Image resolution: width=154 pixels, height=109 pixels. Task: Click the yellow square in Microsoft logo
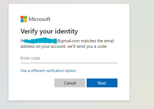pyautogui.click(x=25, y=21)
